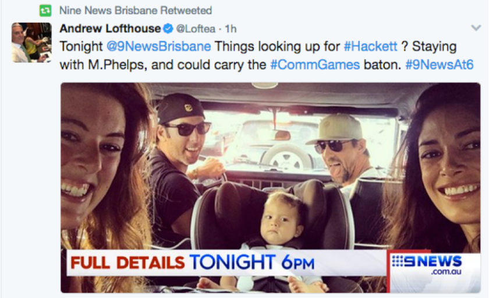
Task: Click the tweet text 'Things looking up for'
Action: [277, 47]
